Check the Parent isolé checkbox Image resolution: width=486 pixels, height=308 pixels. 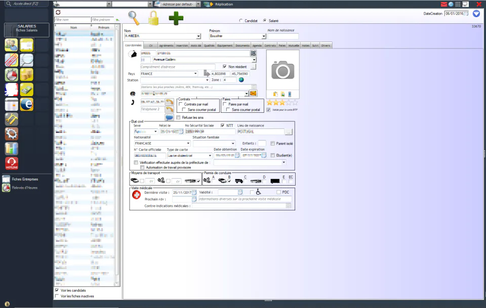point(272,143)
